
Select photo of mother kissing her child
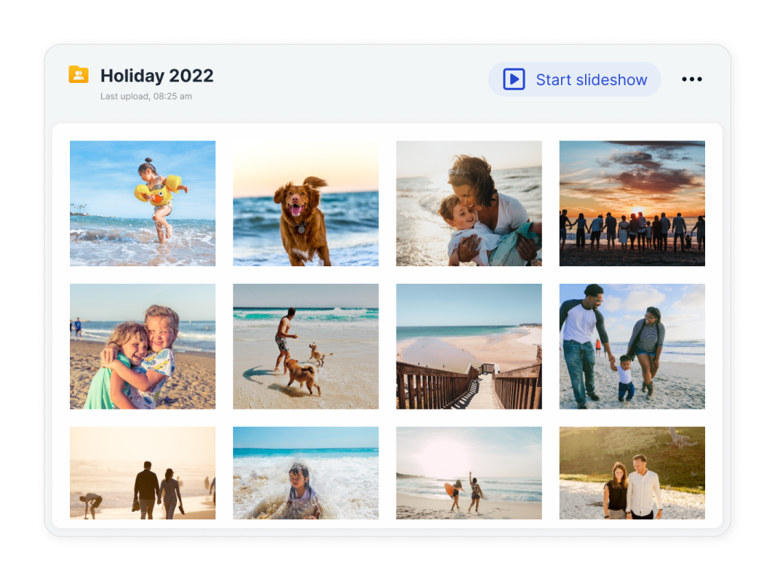[x=469, y=203]
